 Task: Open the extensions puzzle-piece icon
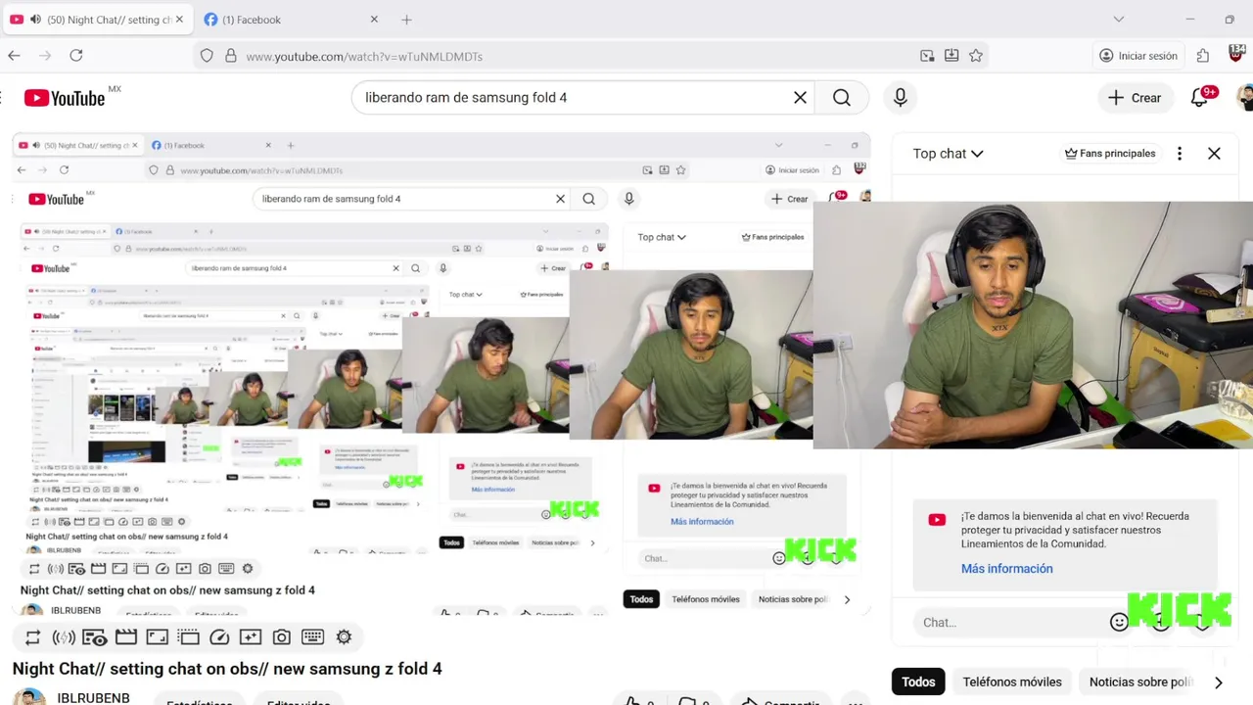click(1203, 56)
